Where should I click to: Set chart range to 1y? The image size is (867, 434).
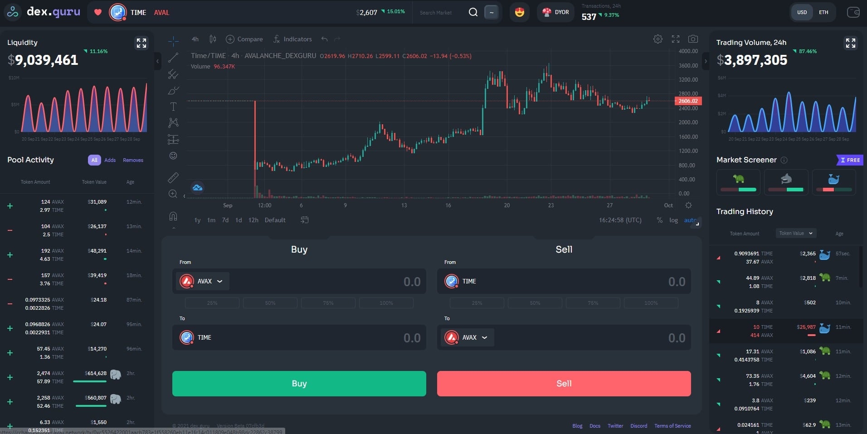[x=197, y=220]
